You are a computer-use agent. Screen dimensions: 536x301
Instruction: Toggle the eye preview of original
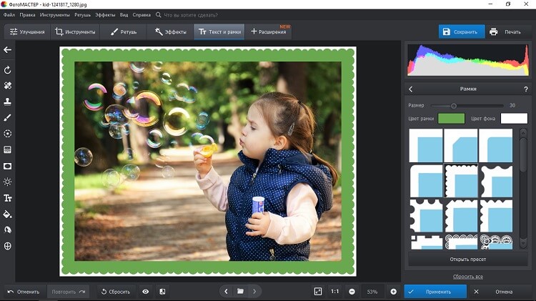click(x=145, y=292)
